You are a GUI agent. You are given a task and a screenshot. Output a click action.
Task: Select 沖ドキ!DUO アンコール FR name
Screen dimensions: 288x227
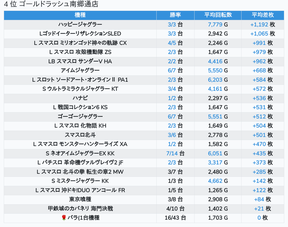click(x=80, y=190)
